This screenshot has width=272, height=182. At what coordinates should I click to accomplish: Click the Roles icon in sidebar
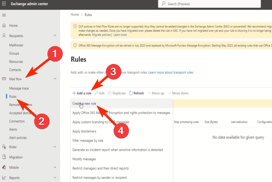tap(4, 147)
